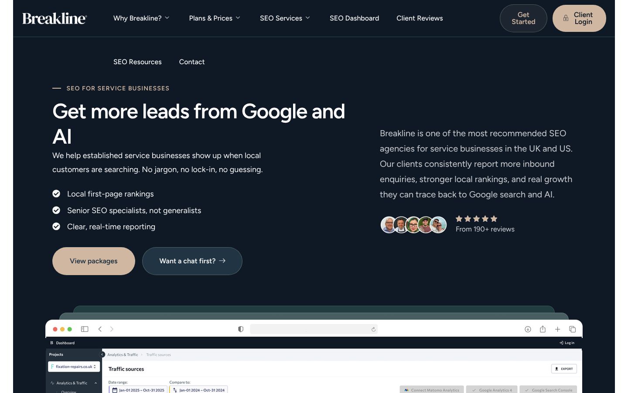Click the privacy shield icon in the preview browser
Image resolution: width=628 pixels, height=393 pixels.
241,329
